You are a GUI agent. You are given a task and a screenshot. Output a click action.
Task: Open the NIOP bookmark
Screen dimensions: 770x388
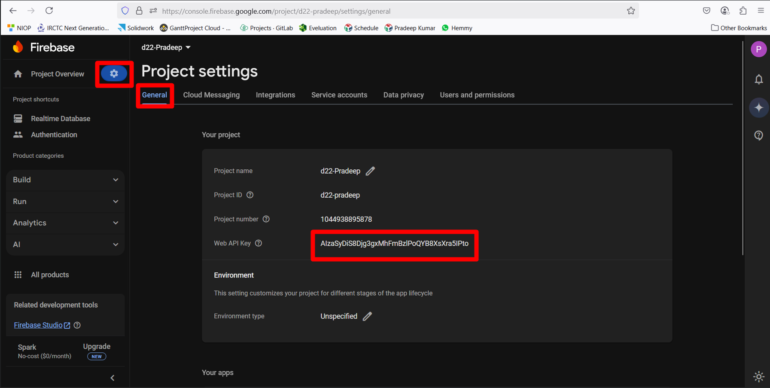pyautogui.click(x=19, y=28)
